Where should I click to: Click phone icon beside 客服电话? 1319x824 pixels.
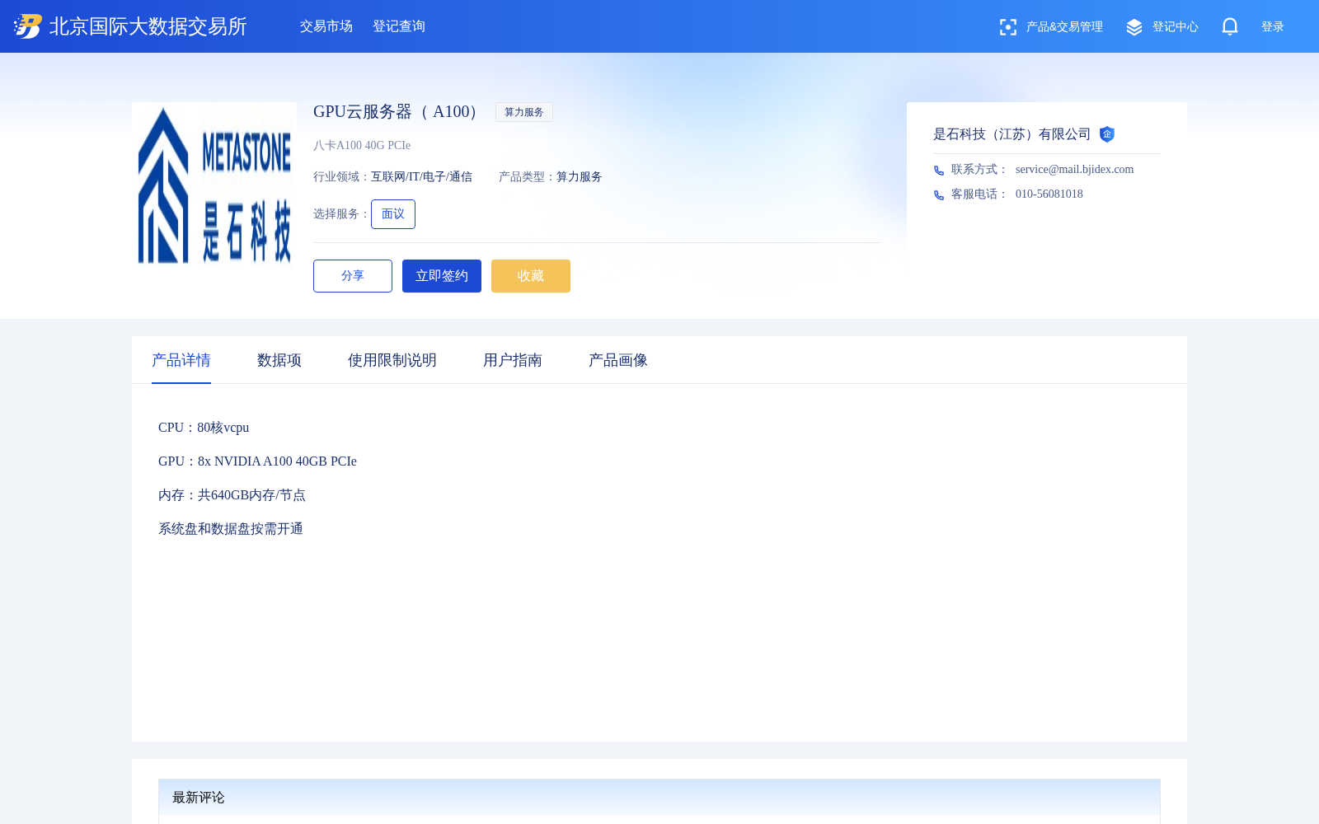[939, 195]
